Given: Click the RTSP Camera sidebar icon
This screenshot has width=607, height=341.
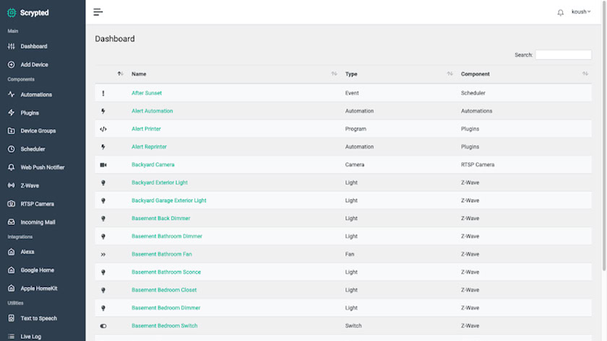Looking at the screenshot, I should (12, 203).
